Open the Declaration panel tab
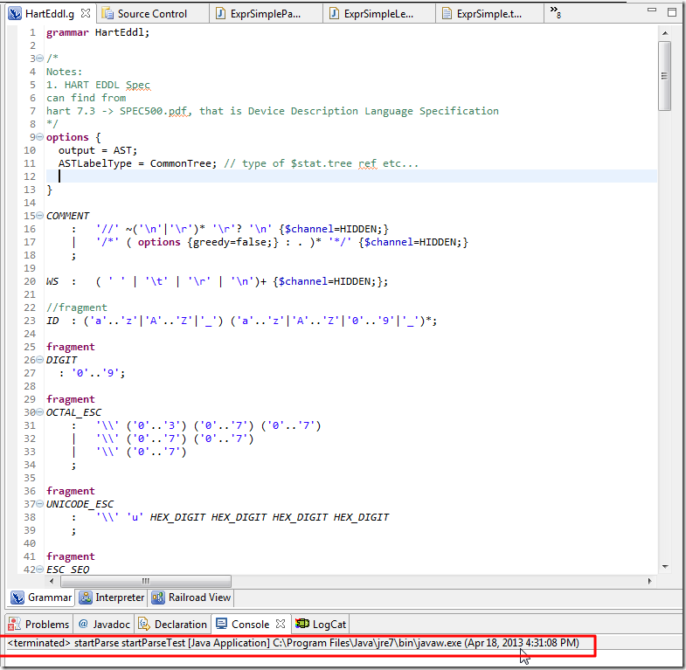 click(172, 624)
